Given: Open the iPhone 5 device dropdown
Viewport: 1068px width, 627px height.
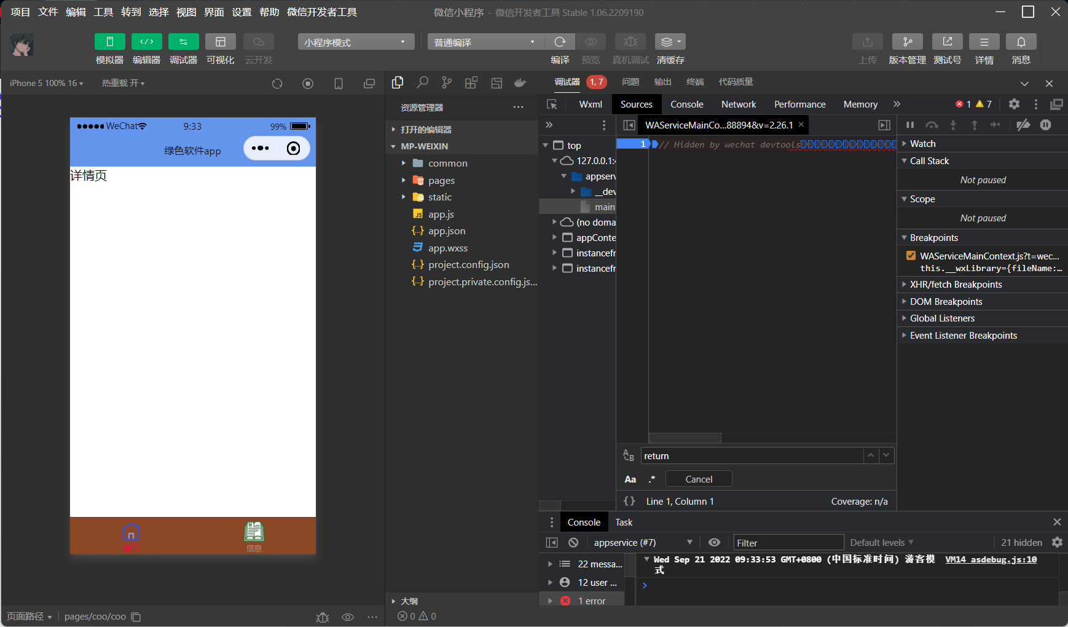Looking at the screenshot, I should [x=47, y=83].
